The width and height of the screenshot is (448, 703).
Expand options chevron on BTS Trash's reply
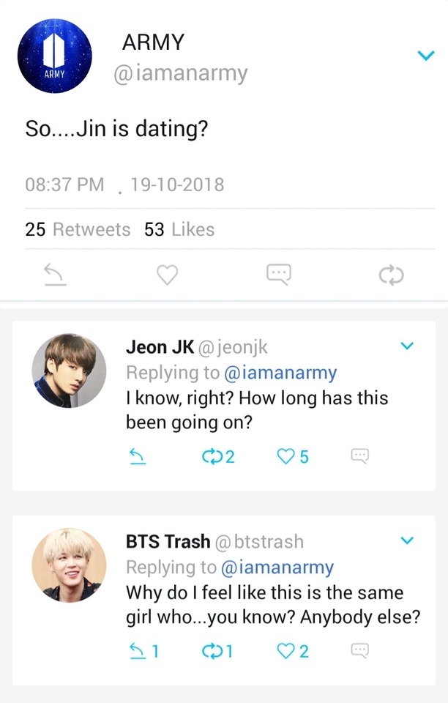tap(408, 540)
